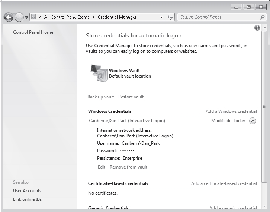
Task: Click Add a Windows credential link
Action: click(x=231, y=111)
